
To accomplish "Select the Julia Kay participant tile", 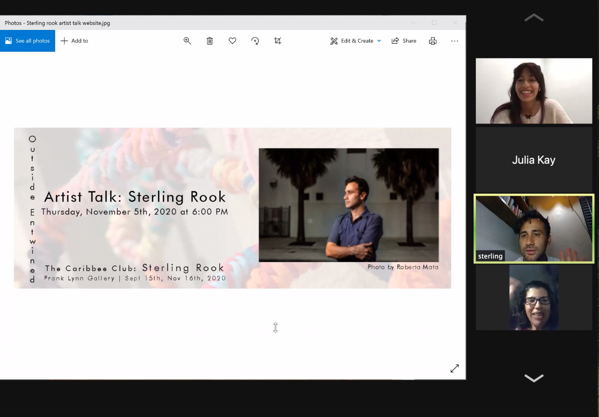I will click(x=533, y=160).
